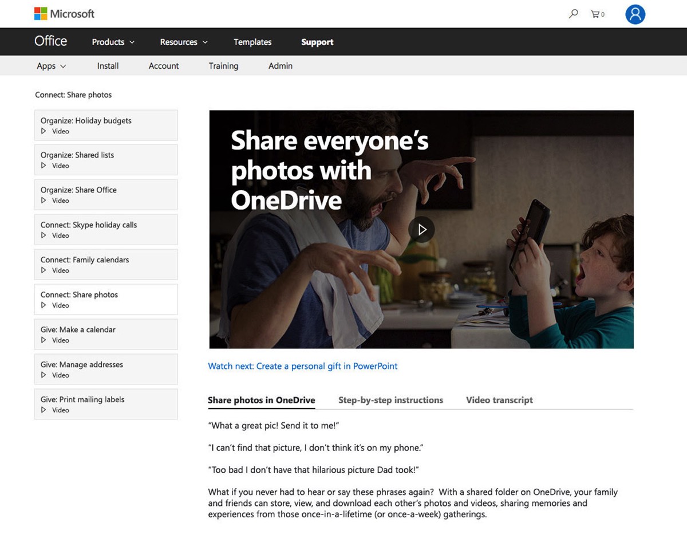Open Organize: Shared lists title
This screenshot has height=550, width=687.
click(x=77, y=155)
